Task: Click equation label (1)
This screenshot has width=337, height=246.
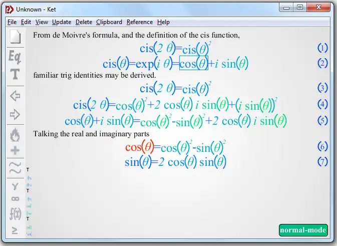Action: coord(322,48)
